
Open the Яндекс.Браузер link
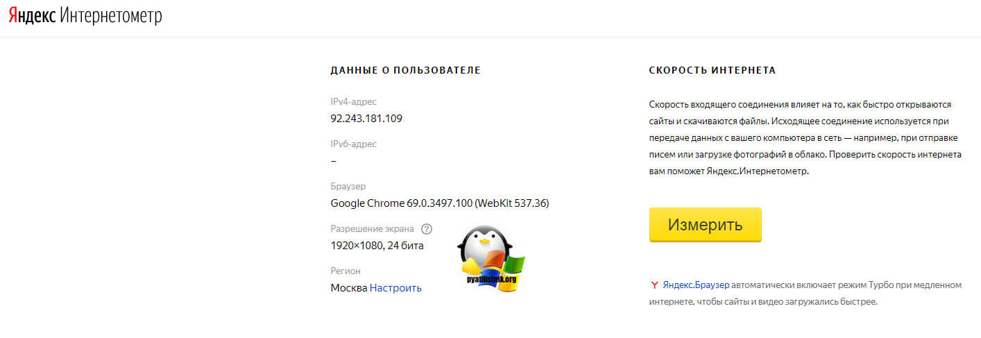pos(696,285)
